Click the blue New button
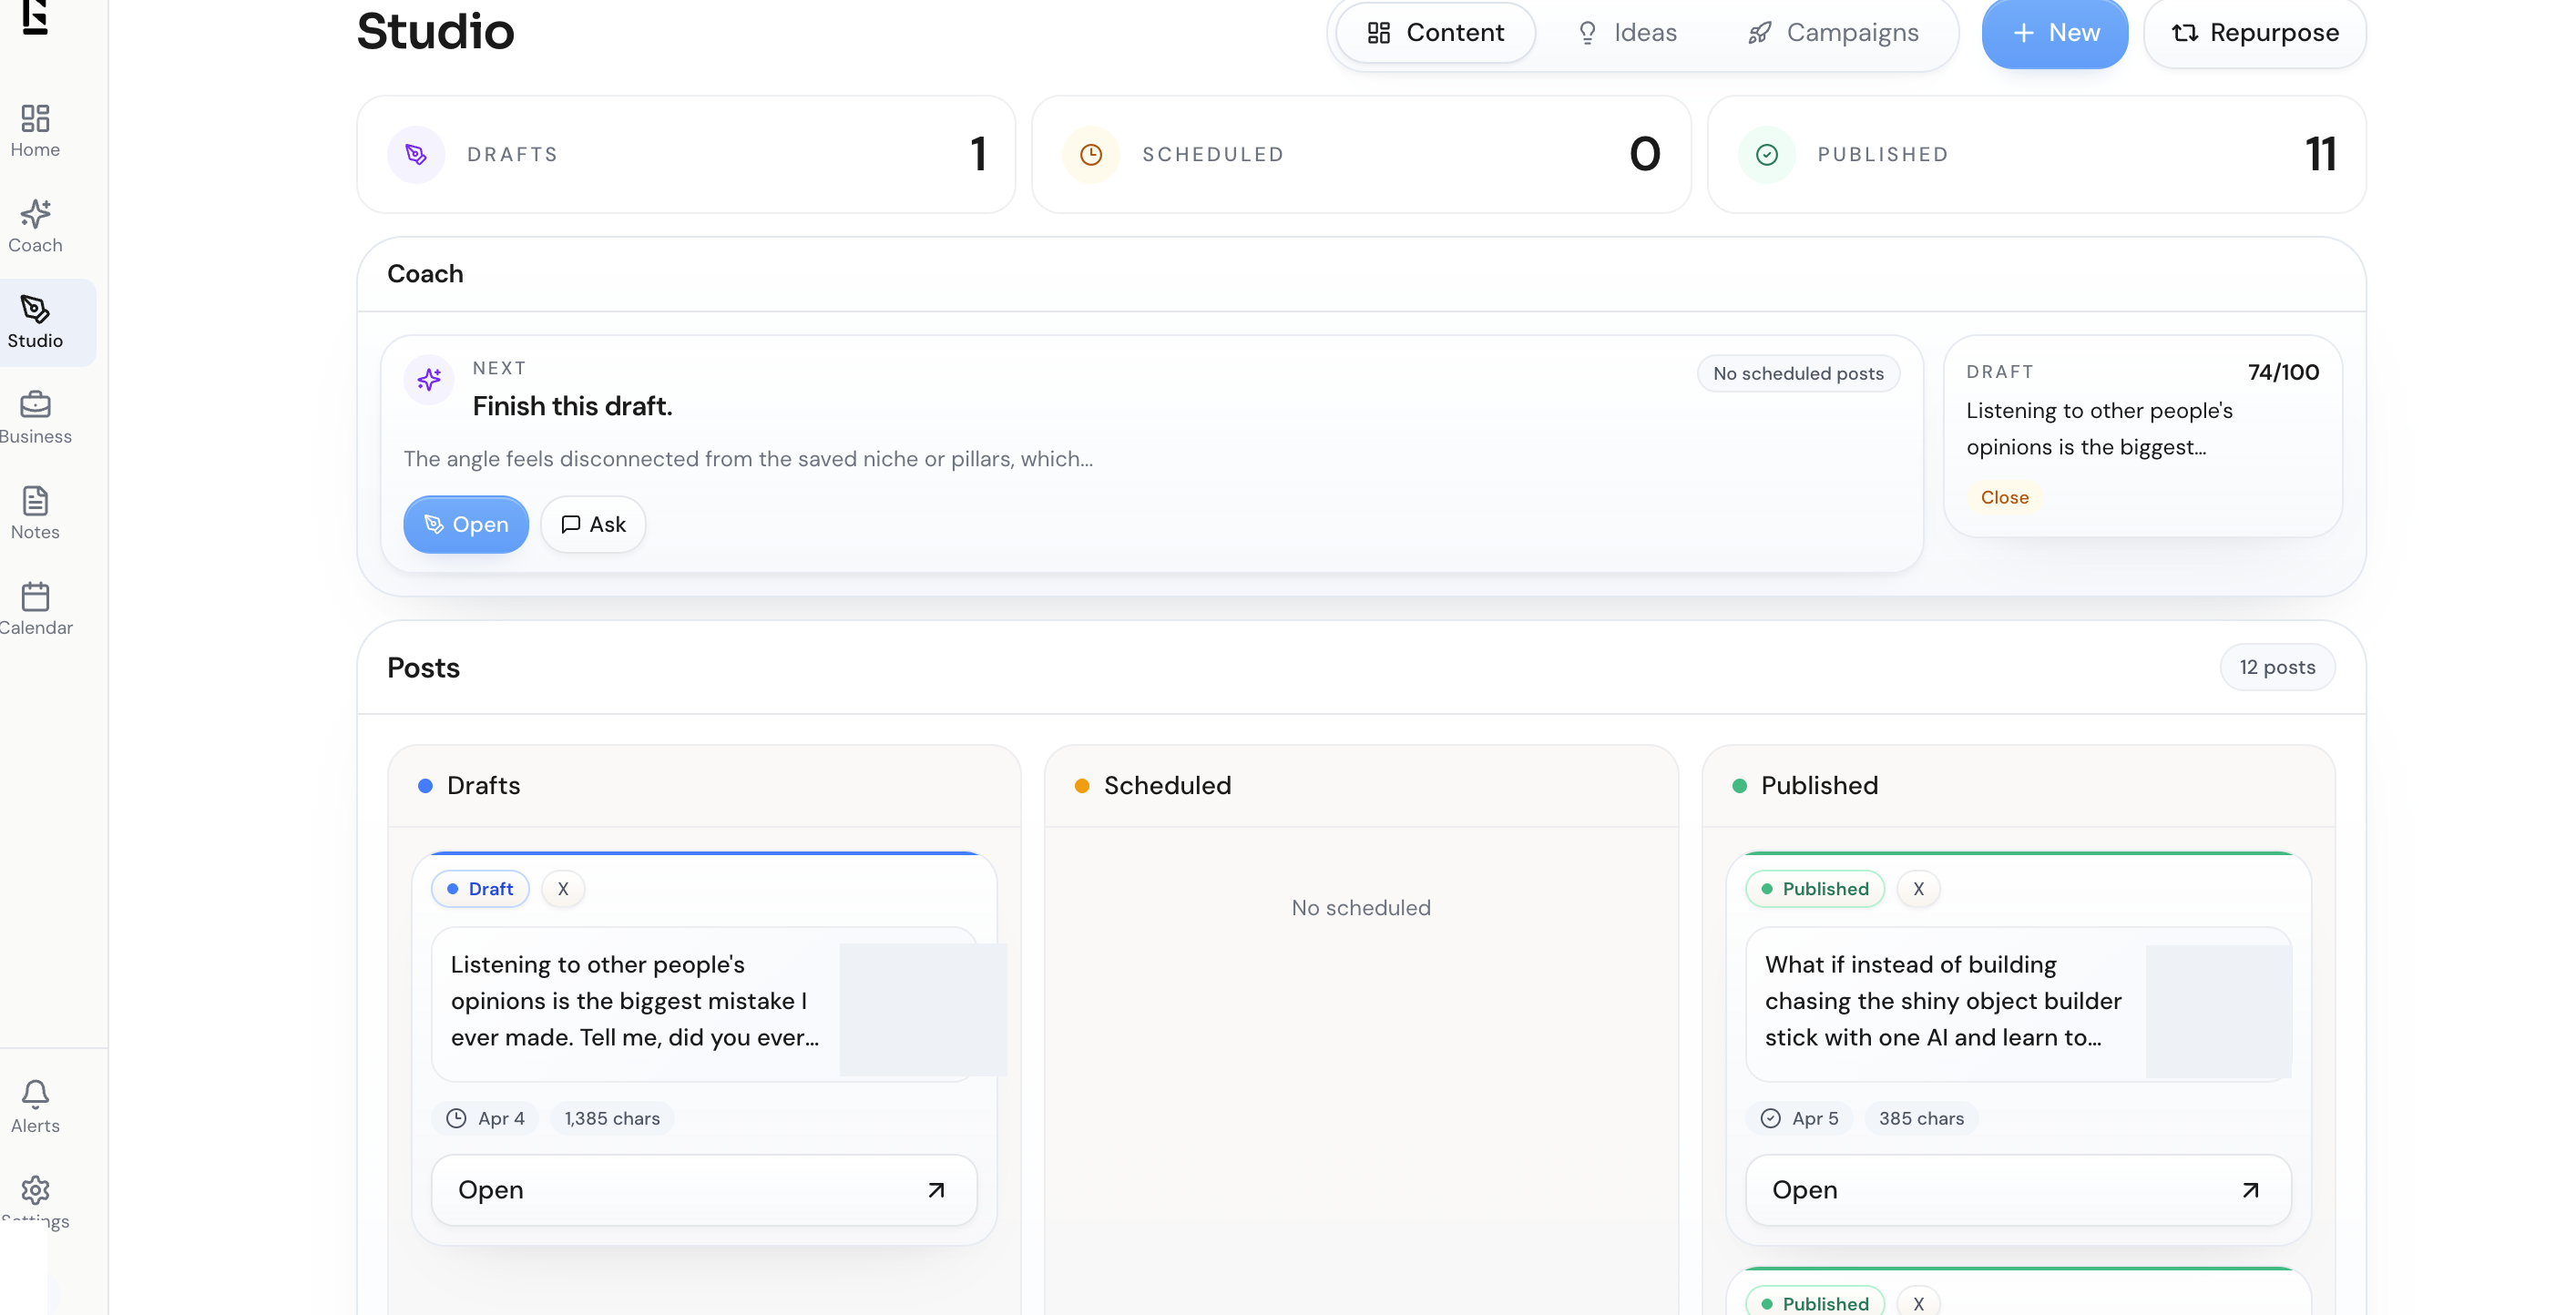This screenshot has height=1315, width=2576. 2055,33
